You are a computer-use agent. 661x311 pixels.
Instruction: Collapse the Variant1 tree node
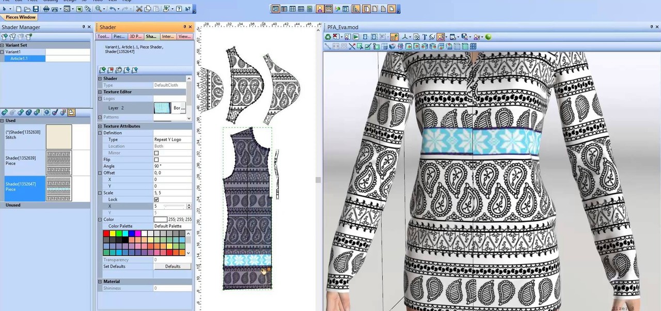pos(3,52)
